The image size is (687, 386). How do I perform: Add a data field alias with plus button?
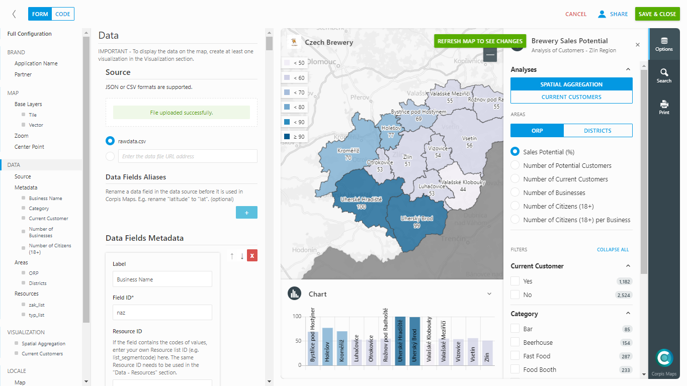point(246,213)
